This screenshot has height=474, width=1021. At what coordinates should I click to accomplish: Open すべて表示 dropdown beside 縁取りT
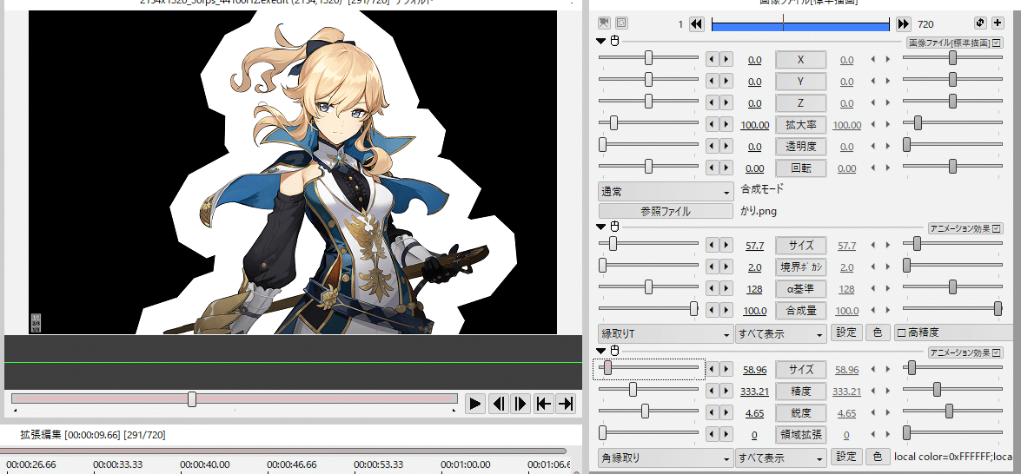click(x=780, y=334)
